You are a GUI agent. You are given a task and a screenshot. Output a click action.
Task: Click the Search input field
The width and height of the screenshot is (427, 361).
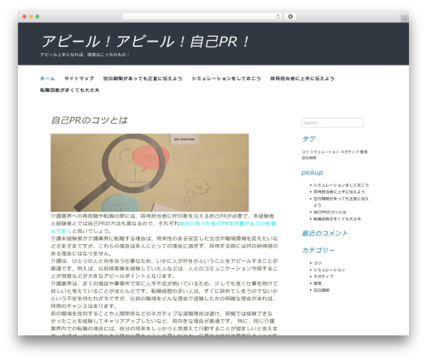[x=332, y=123]
